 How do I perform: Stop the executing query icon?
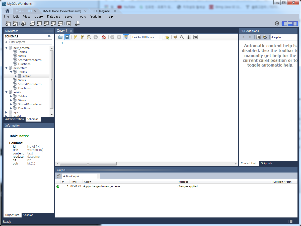coord(96,37)
